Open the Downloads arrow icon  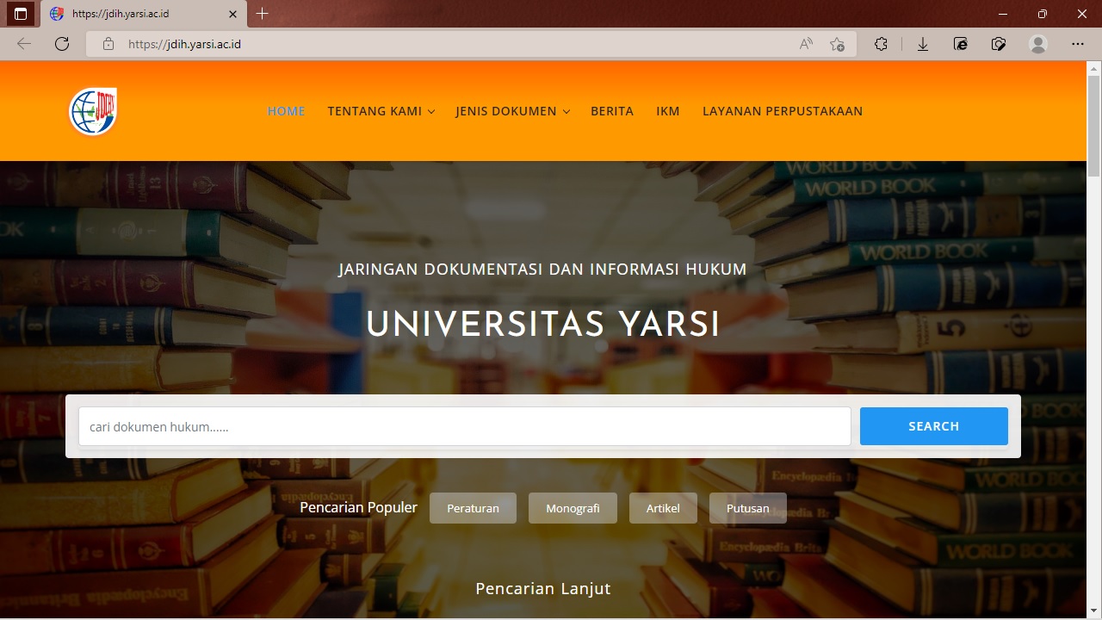click(x=923, y=44)
